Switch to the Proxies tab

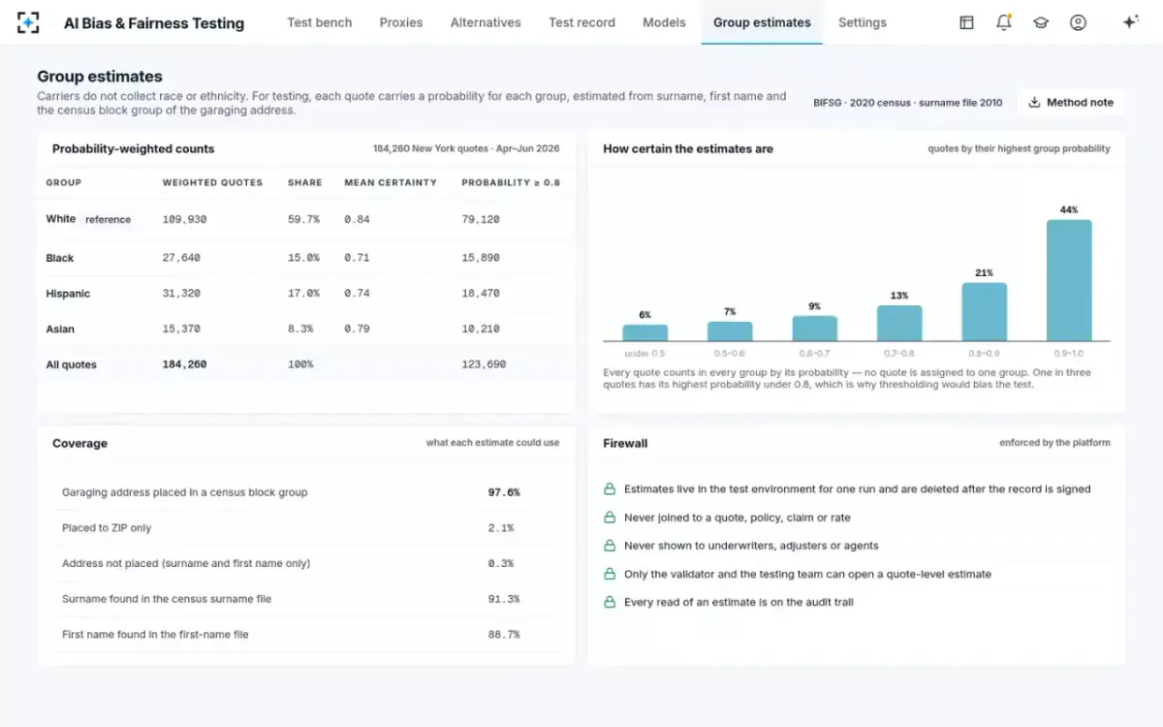coord(401,22)
